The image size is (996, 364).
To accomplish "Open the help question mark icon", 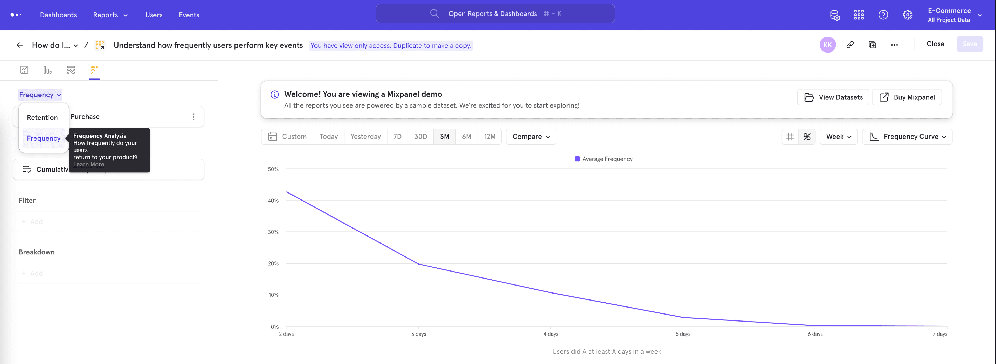I will click(883, 15).
